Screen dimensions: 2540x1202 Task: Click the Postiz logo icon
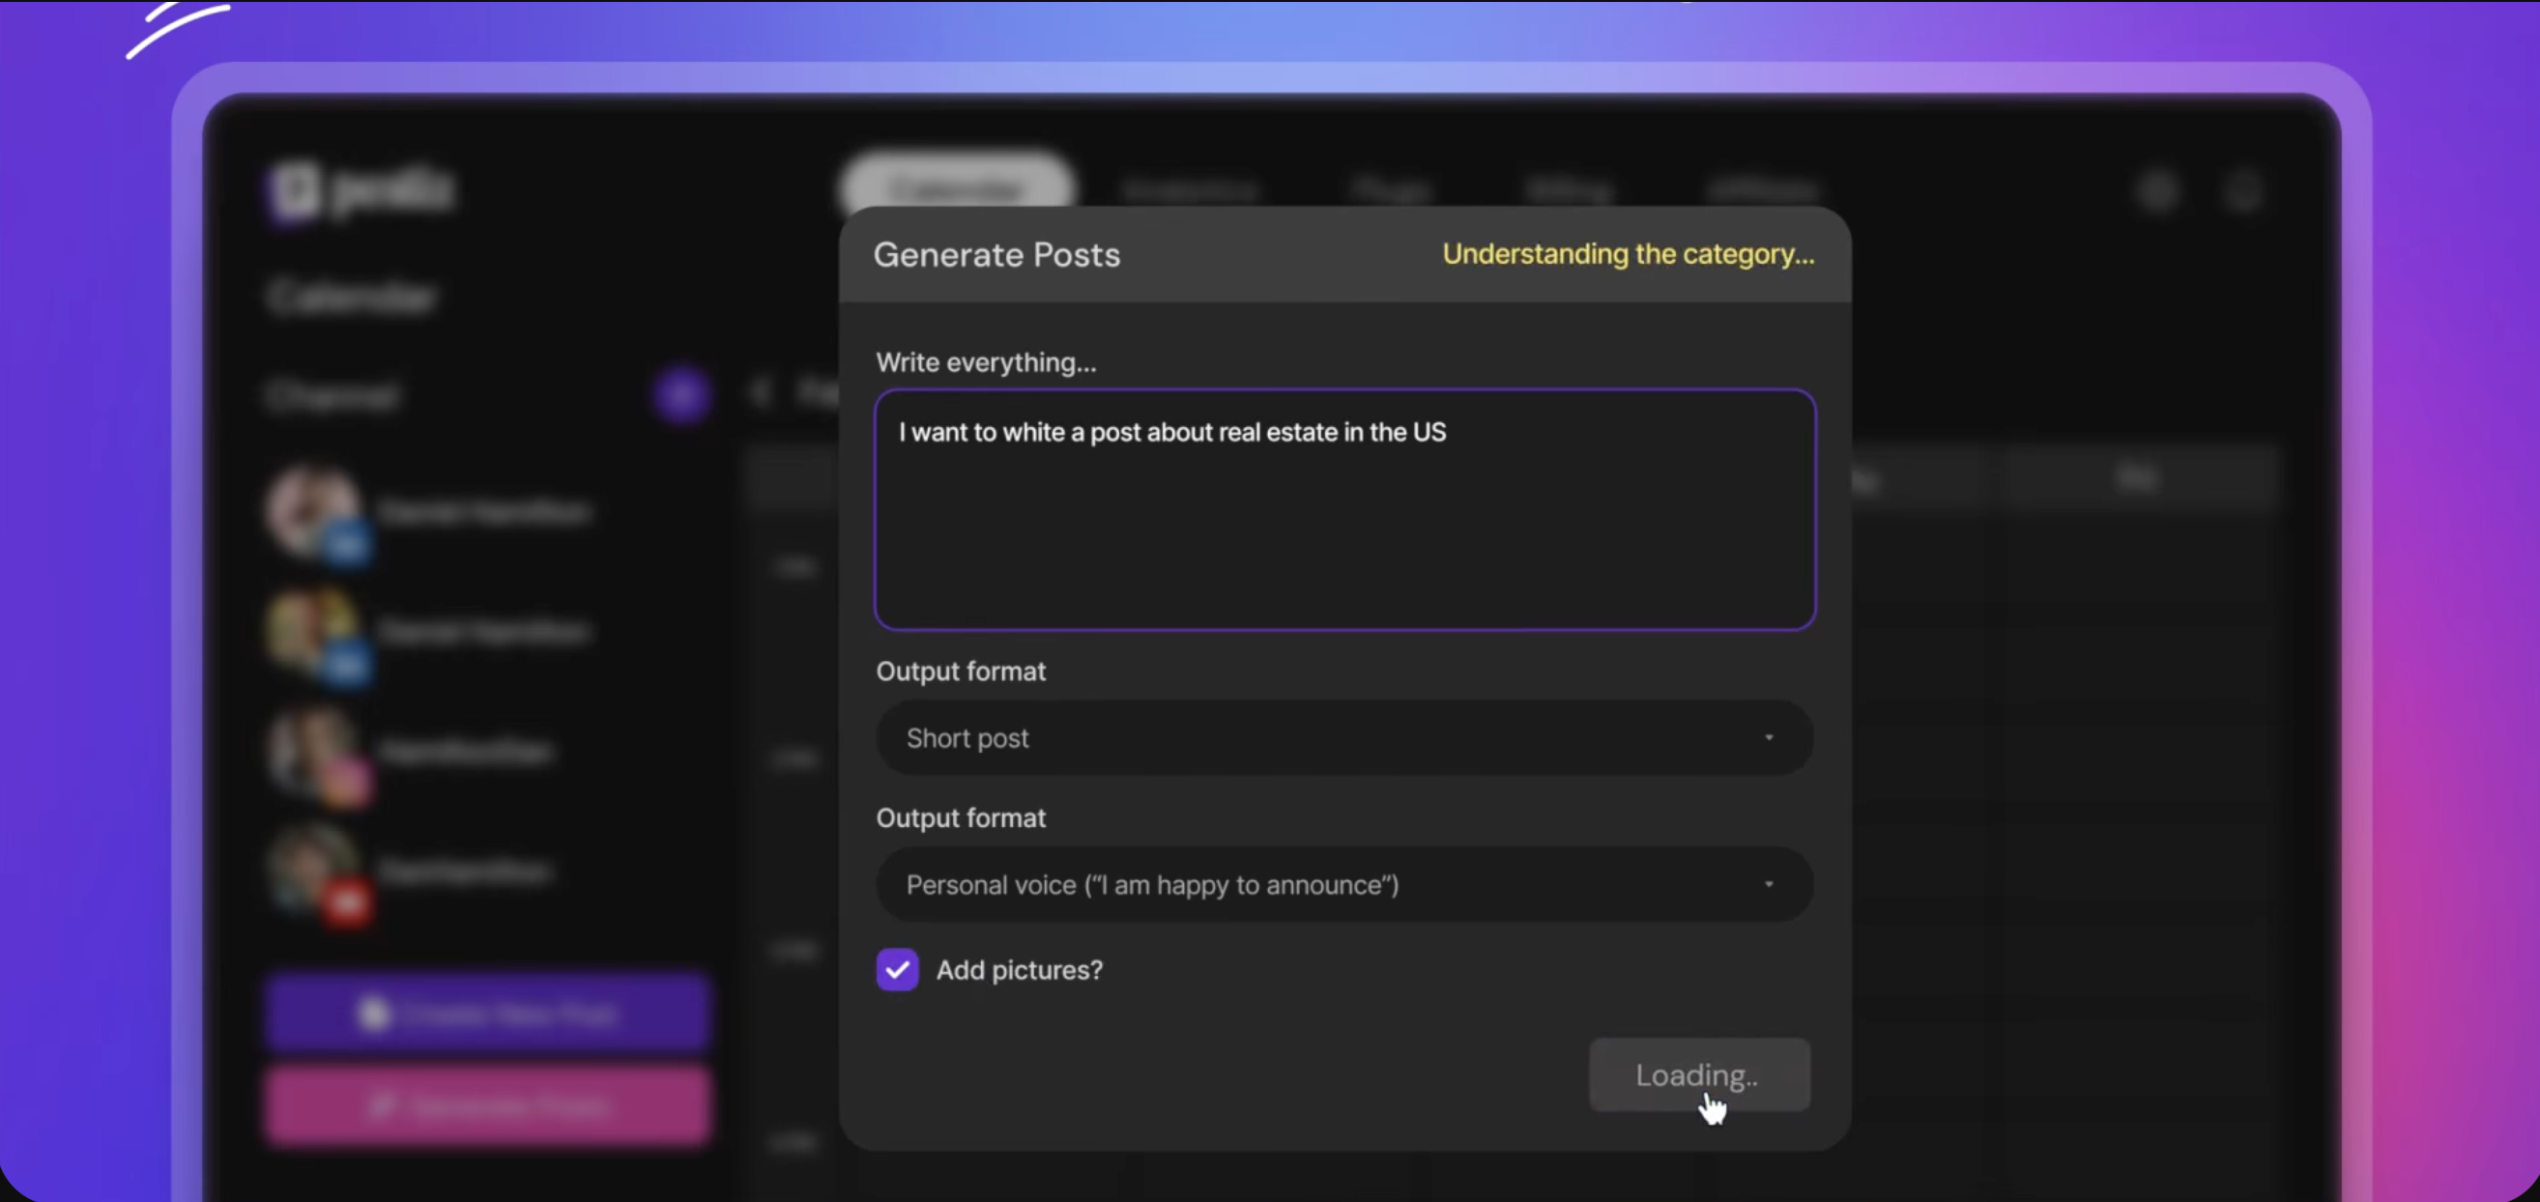click(x=295, y=189)
